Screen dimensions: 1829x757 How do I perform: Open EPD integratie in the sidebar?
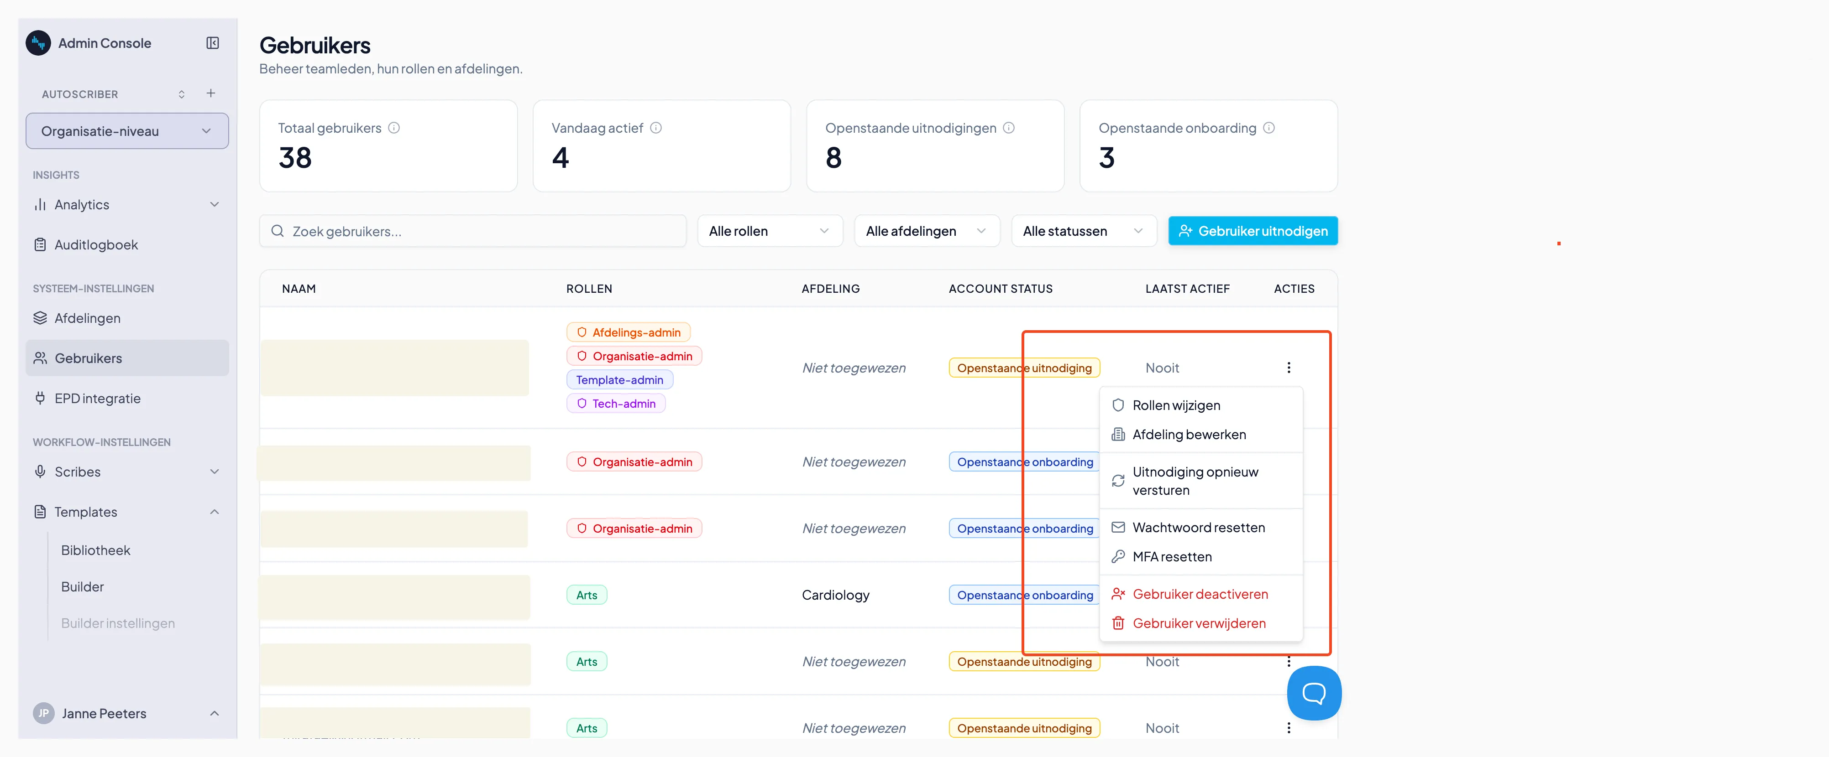click(127, 398)
